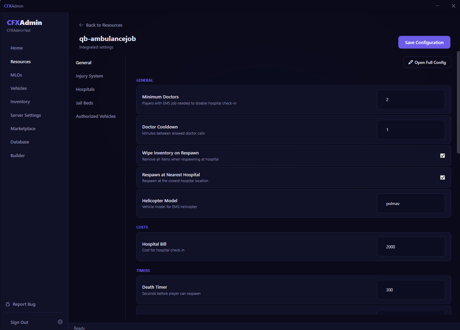This screenshot has height=330, width=460.
Task: Click the Death Timer input field
Action: pyautogui.click(x=411, y=290)
